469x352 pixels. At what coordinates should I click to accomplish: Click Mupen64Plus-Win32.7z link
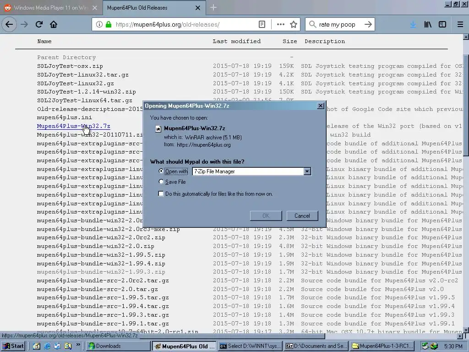point(74,126)
